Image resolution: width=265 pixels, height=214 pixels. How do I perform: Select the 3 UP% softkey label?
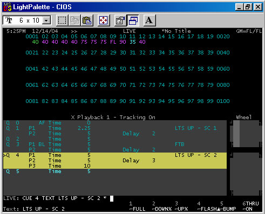(181, 206)
